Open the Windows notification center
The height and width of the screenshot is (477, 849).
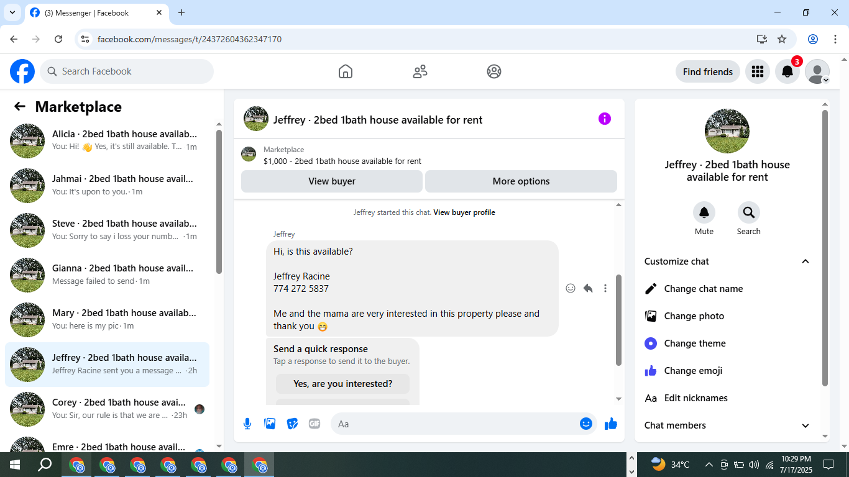[x=828, y=465]
